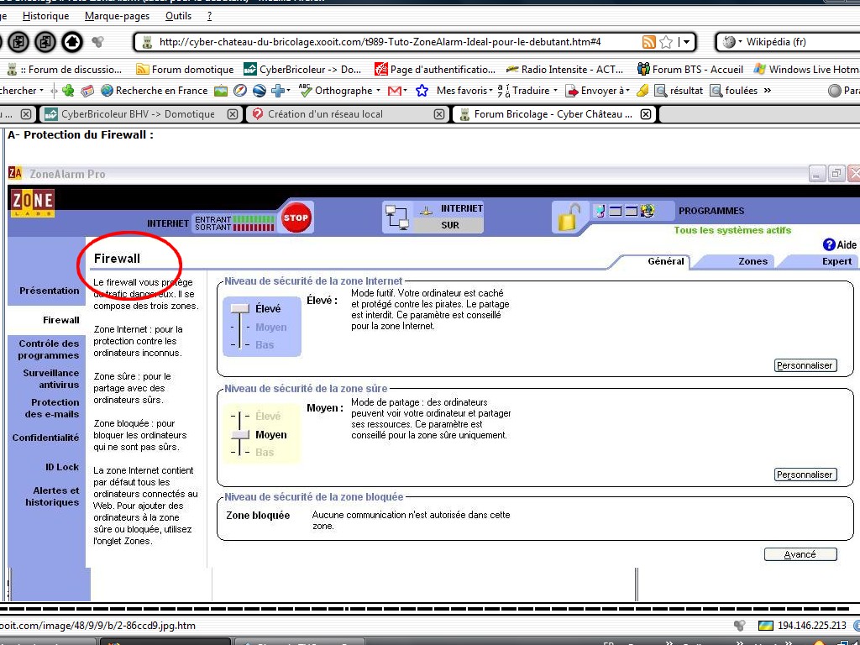This screenshot has width=860, height=645.
Task: Click the RSS feed icon in address bar
Action: tap(649, 42)
